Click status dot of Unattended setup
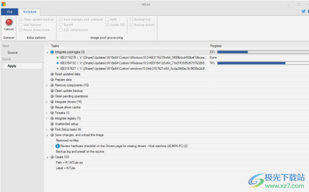 coord(52,124)
